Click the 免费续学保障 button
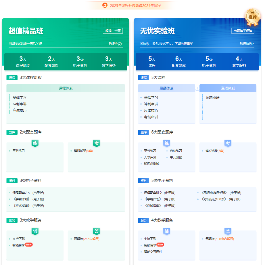Image resolution: width=263 pixels, height=265 pixels. [x=243, y=30]
